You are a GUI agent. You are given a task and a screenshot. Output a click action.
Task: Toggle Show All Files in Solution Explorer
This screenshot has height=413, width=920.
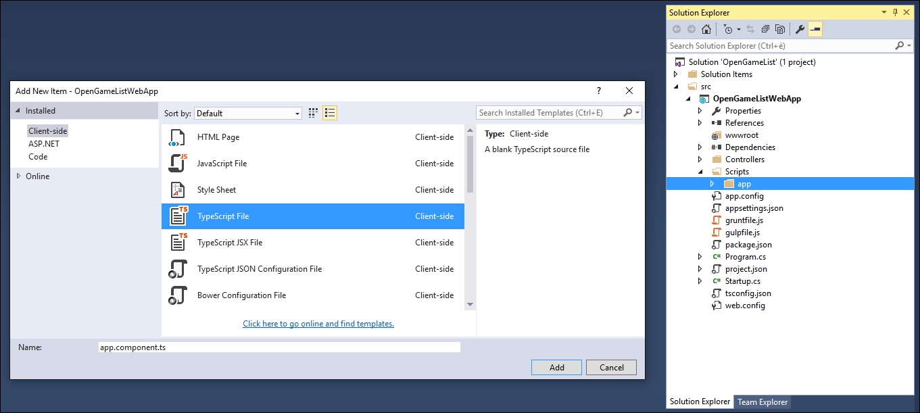click(x=780, y=29)
